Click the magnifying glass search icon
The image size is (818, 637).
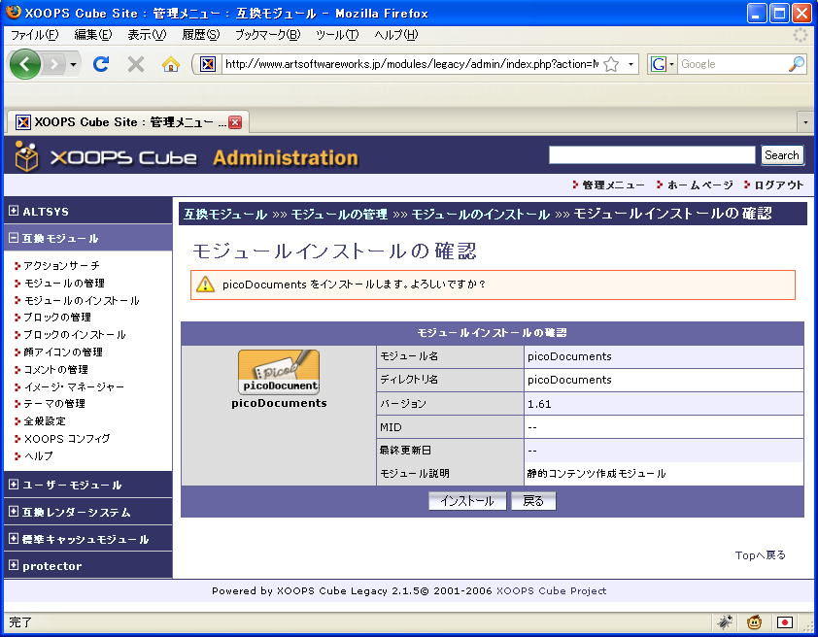(x=796, y=64)
